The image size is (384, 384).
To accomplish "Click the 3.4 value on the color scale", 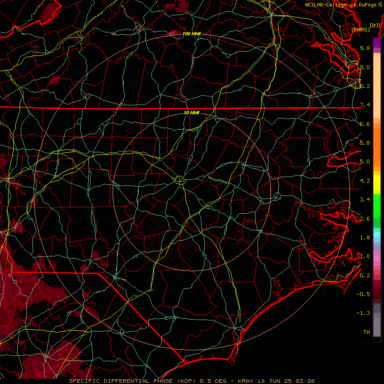I will 365,200.
